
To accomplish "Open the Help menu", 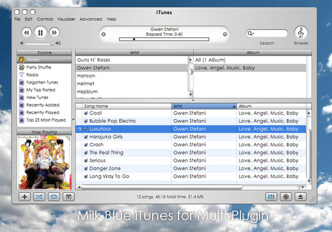I will (111, 19).
